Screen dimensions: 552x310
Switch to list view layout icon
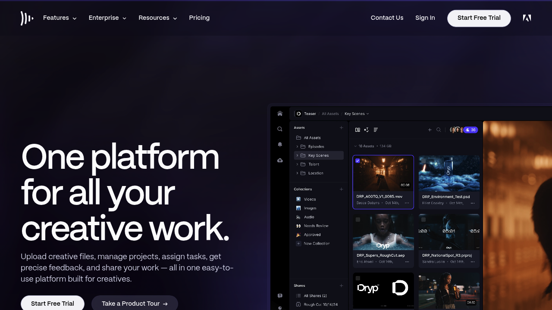[375, 130]
